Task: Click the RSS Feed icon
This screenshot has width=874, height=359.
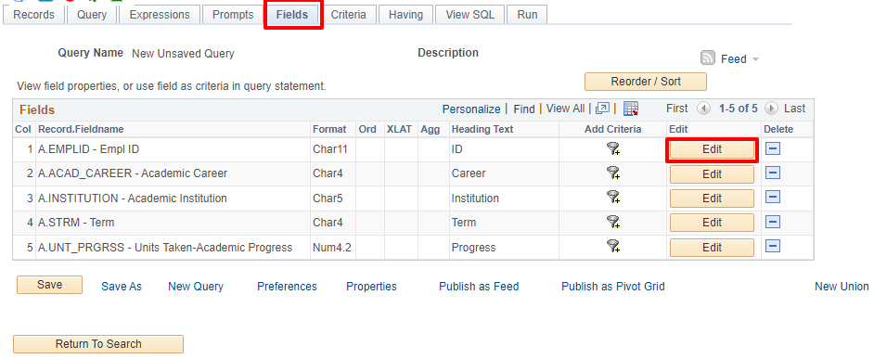Action: (x=708, y=58)
